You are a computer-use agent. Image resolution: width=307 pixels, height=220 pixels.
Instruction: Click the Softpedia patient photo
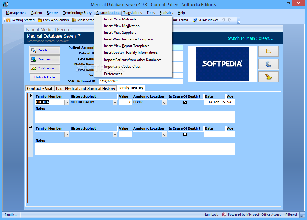pos(222,64)
